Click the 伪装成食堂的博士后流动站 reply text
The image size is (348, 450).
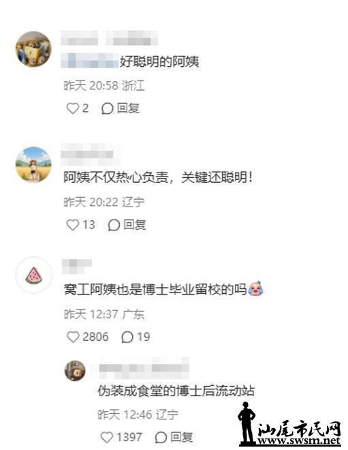(176, 391)
